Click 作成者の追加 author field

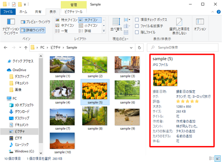click(186, 121)
